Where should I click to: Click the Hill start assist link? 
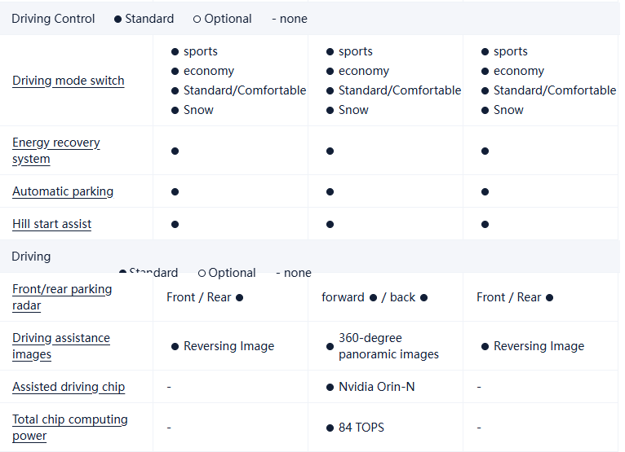tap(51, 224)
